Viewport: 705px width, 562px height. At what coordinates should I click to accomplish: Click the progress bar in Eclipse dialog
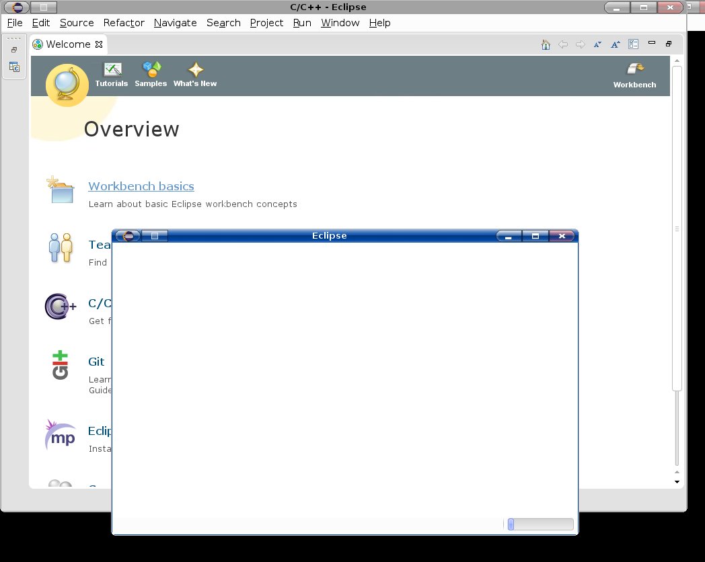tap(540, 524)
